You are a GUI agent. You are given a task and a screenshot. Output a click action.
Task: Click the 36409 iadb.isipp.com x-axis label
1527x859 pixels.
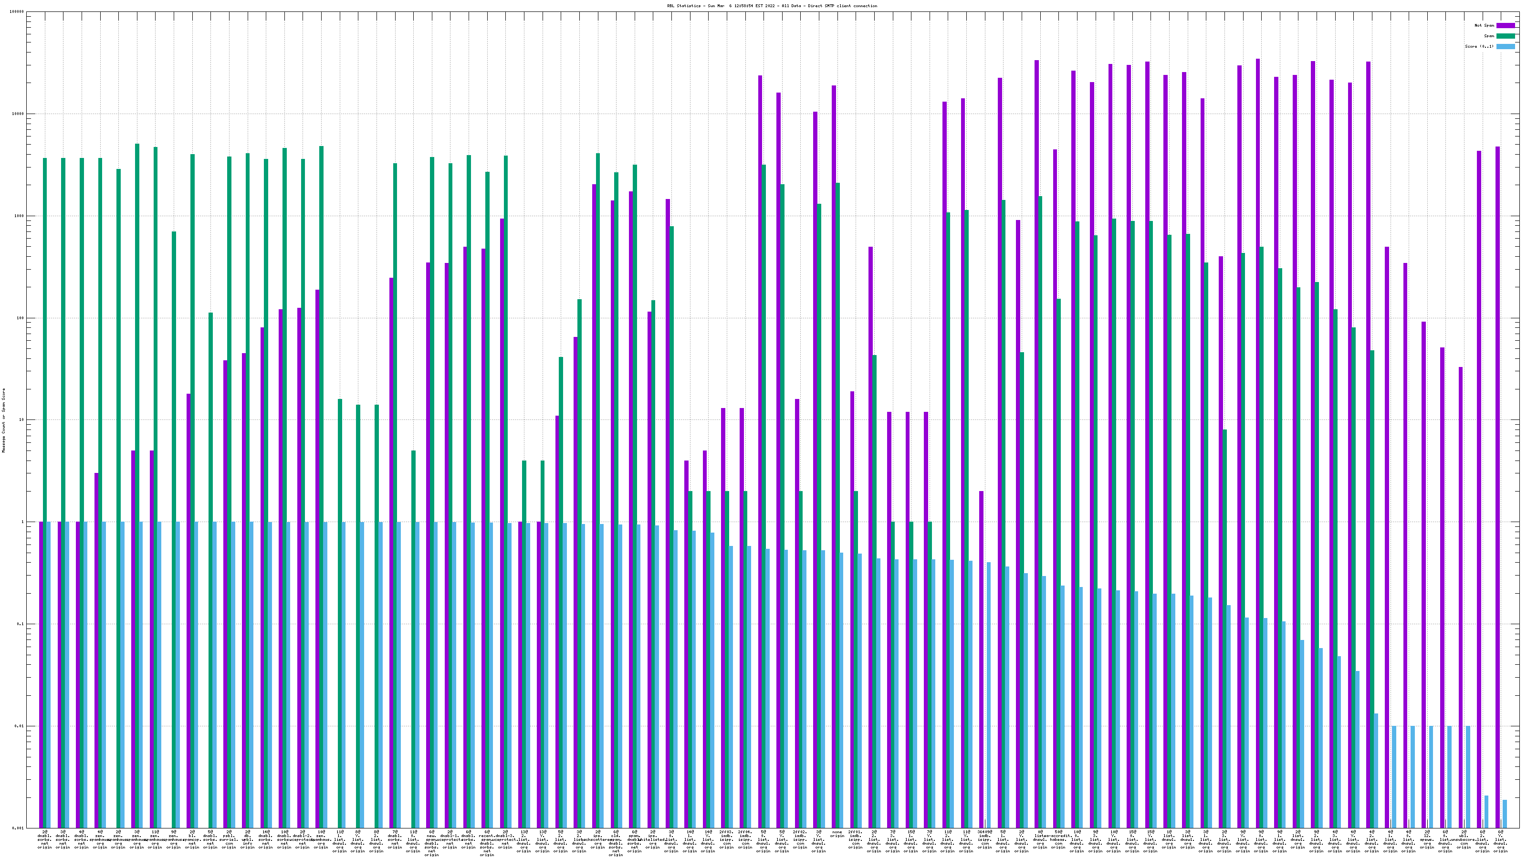tap(984, 839)
